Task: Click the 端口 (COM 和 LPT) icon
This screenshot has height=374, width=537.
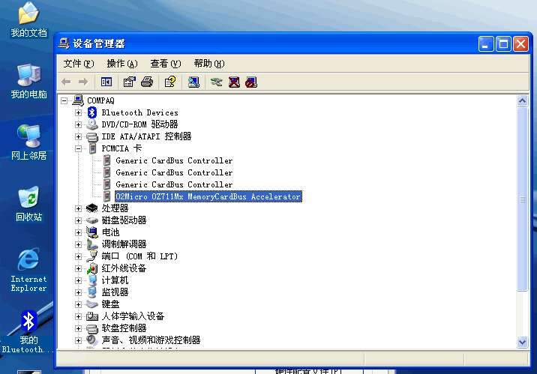Action: coord(91,256)
